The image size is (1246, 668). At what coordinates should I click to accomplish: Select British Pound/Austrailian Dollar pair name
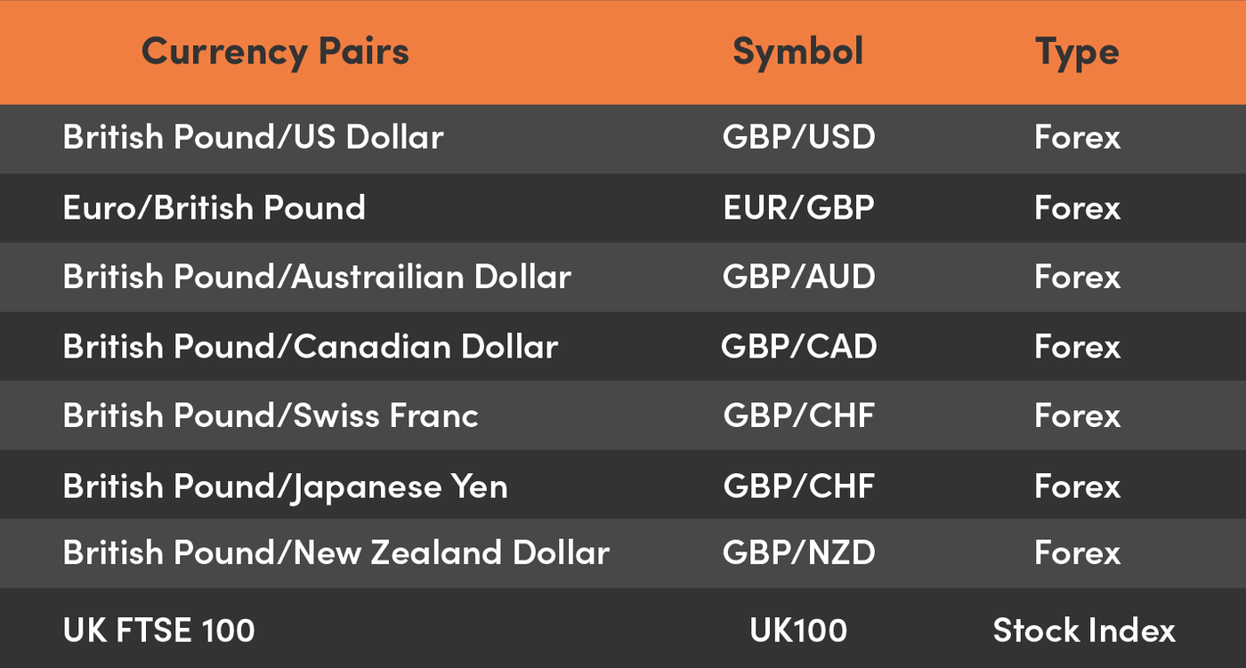coord(317,278)
